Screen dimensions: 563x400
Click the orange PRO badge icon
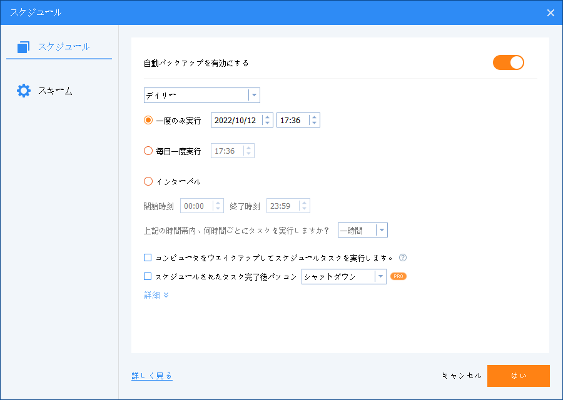point(398,276)
